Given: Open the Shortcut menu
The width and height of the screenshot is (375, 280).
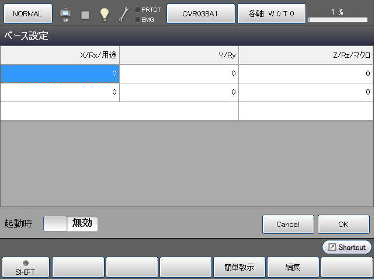Looking at the screenshot, I should point(347,247).
